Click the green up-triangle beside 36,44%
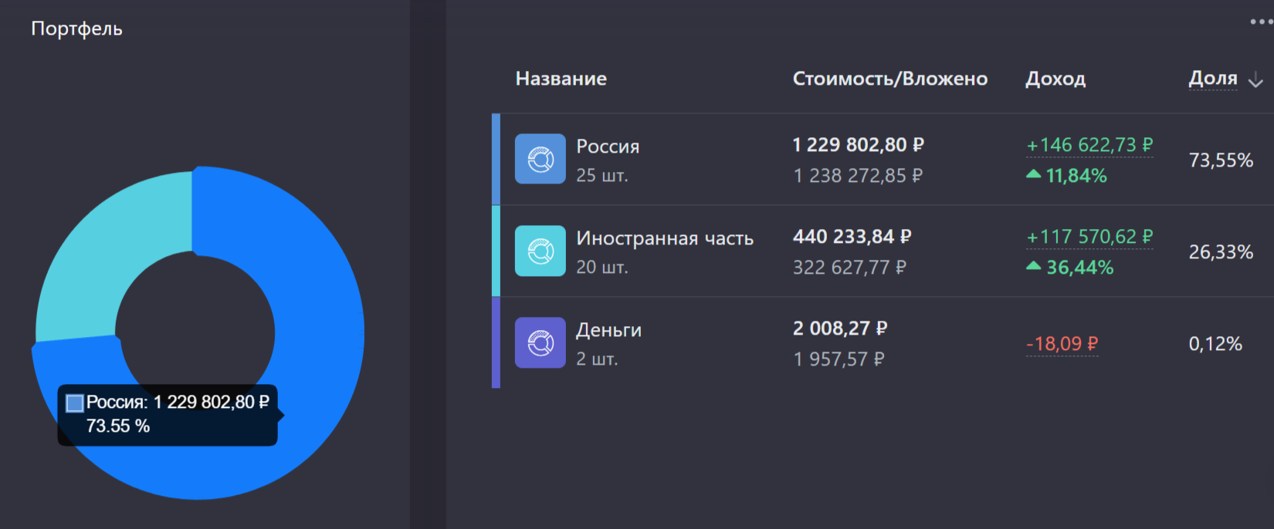 coord(1033,266)
